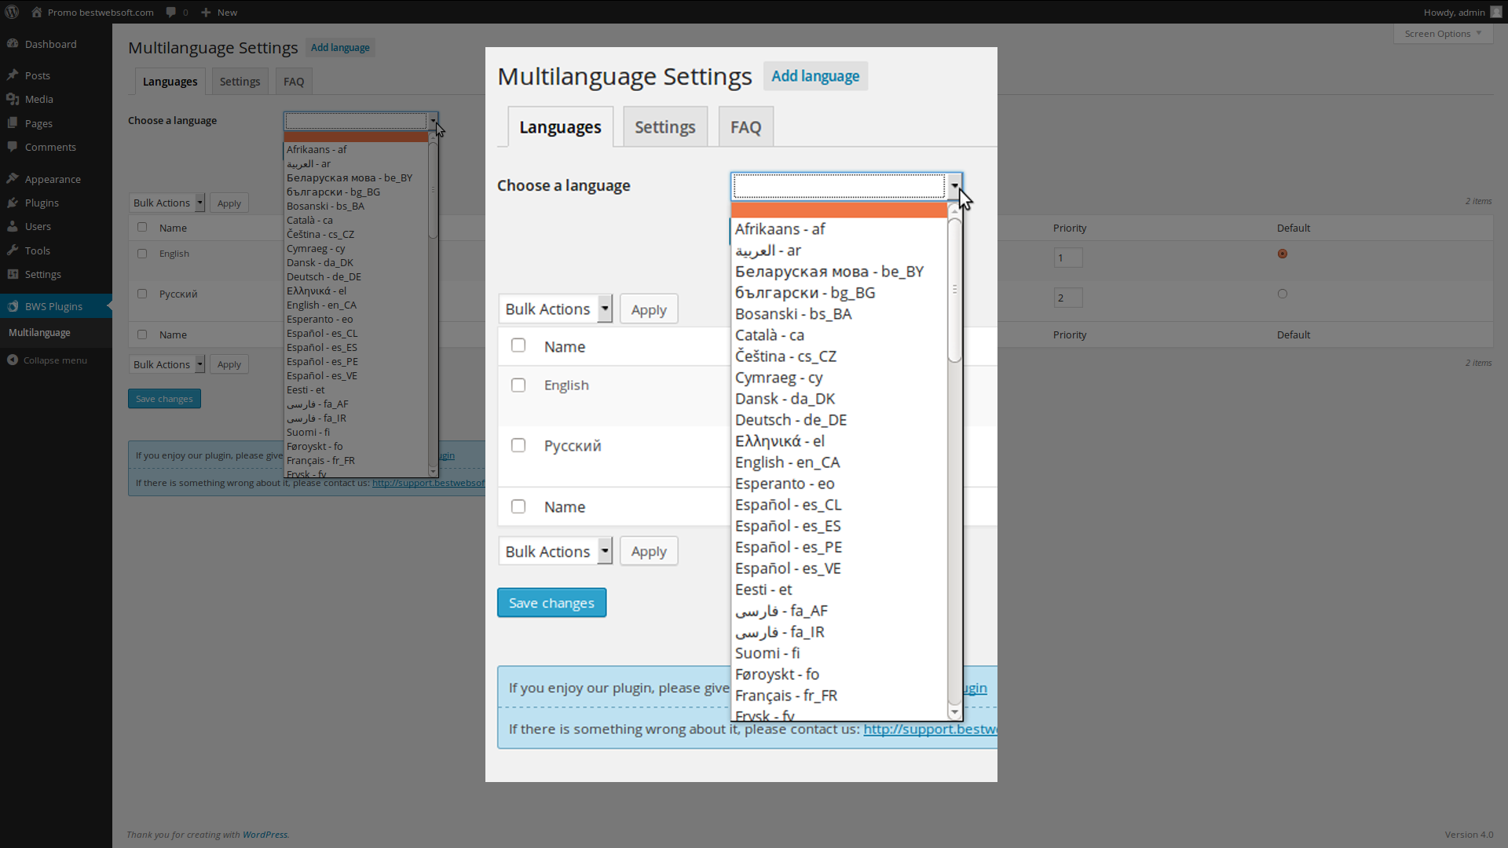Click the Plugins plug icon
The image size is (1508, 848).
click(x=13, y=203)
